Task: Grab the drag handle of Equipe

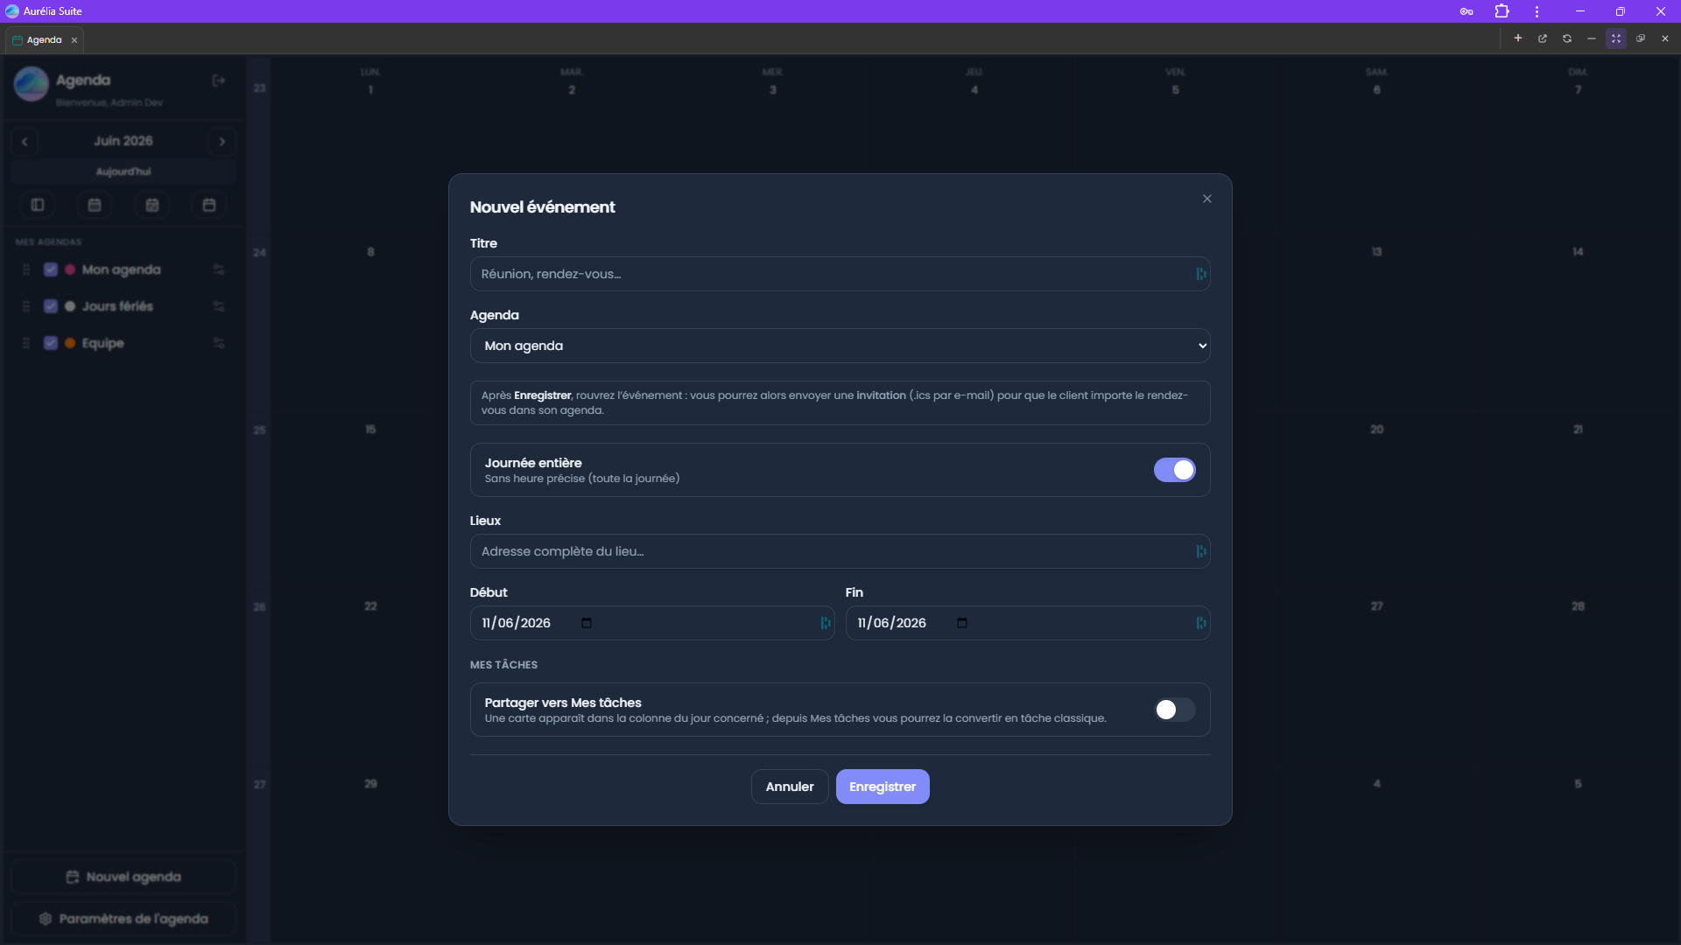Action: (x=26, y=343)
